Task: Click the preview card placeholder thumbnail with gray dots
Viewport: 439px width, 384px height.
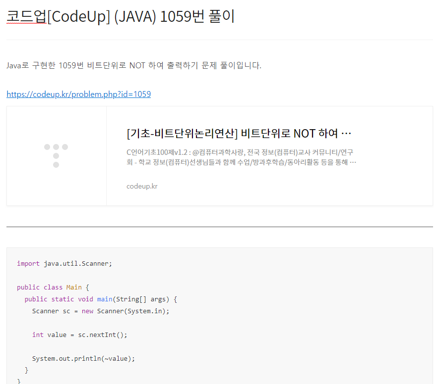Action: (x=56, y=156)
